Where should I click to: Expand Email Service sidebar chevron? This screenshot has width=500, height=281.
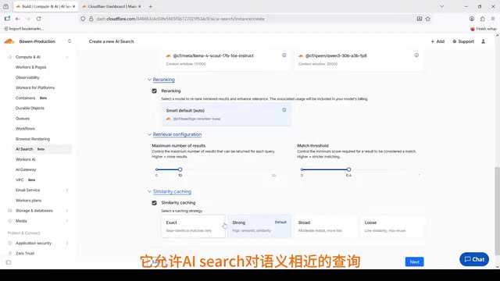(x=67, y=190)
